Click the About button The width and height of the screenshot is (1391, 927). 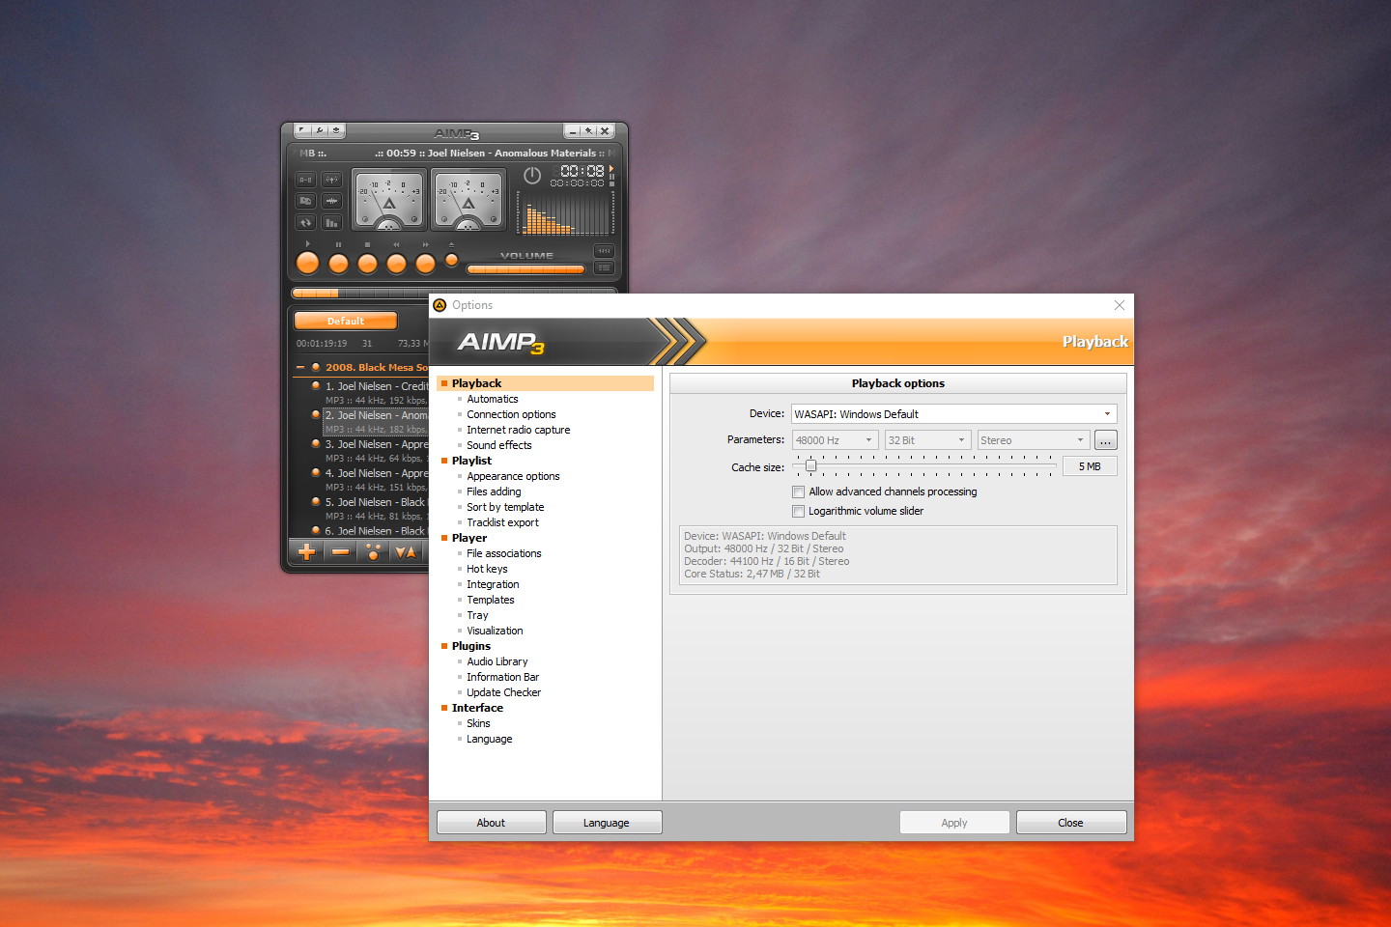click(491, 823)
